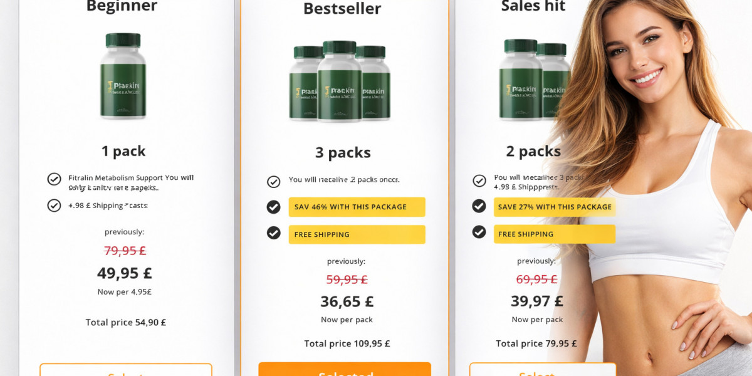Screen dimensions: 752x376
Task: Click the crossed-out 79,95 £ price
Action: [x=125, y=251]
